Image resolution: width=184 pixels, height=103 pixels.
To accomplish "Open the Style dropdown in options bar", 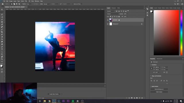I will [47, 4].
